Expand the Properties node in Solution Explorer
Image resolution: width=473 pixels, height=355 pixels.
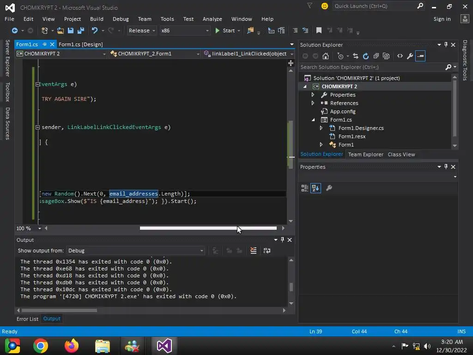(313, 95)
